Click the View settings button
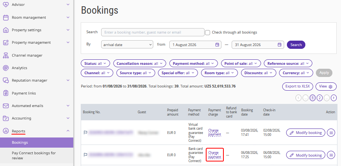The image size is (341, 166). coord(326,86)
